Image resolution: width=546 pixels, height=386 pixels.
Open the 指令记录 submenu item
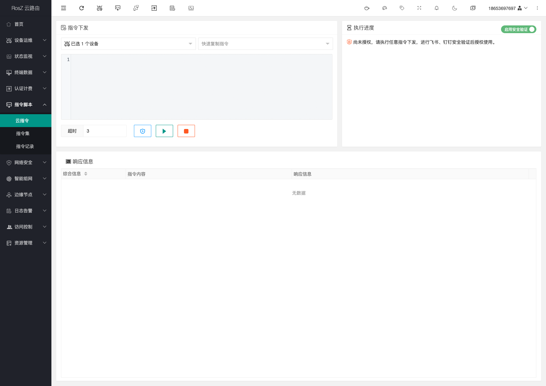25,146
